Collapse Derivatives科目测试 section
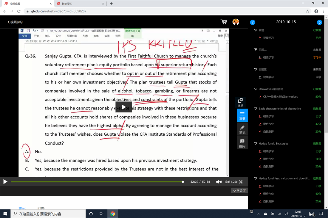 click(x=256, y=89)
